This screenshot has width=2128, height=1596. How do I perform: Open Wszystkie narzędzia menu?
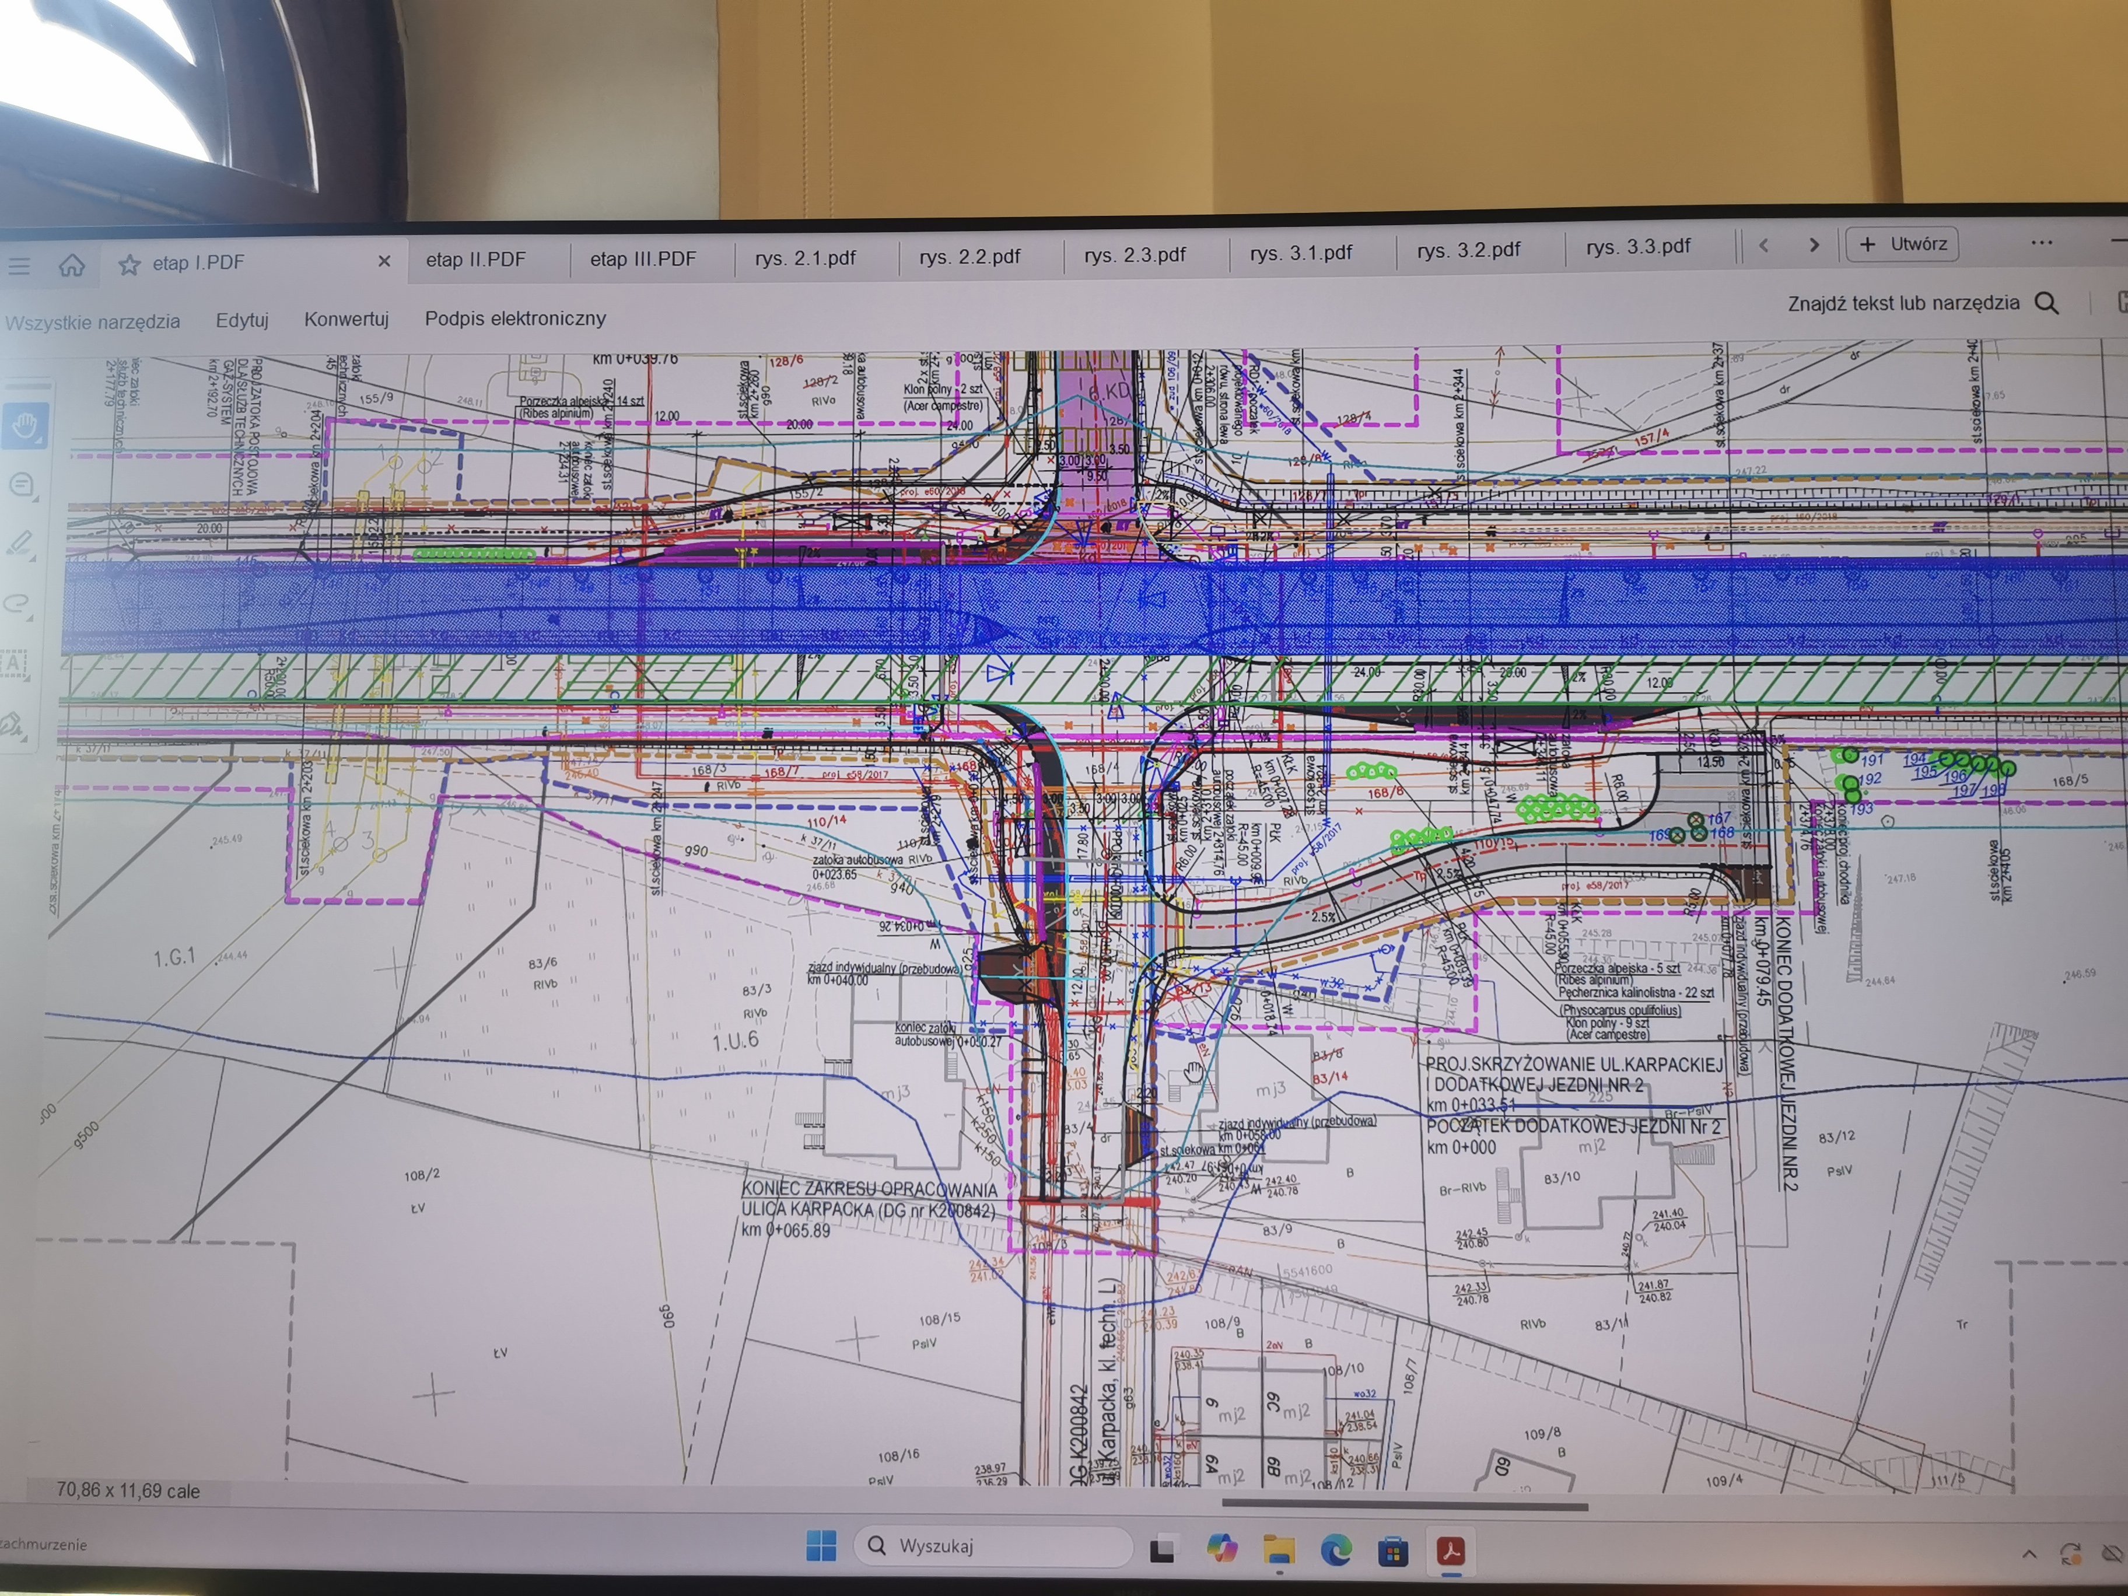(x=92, y=322)
